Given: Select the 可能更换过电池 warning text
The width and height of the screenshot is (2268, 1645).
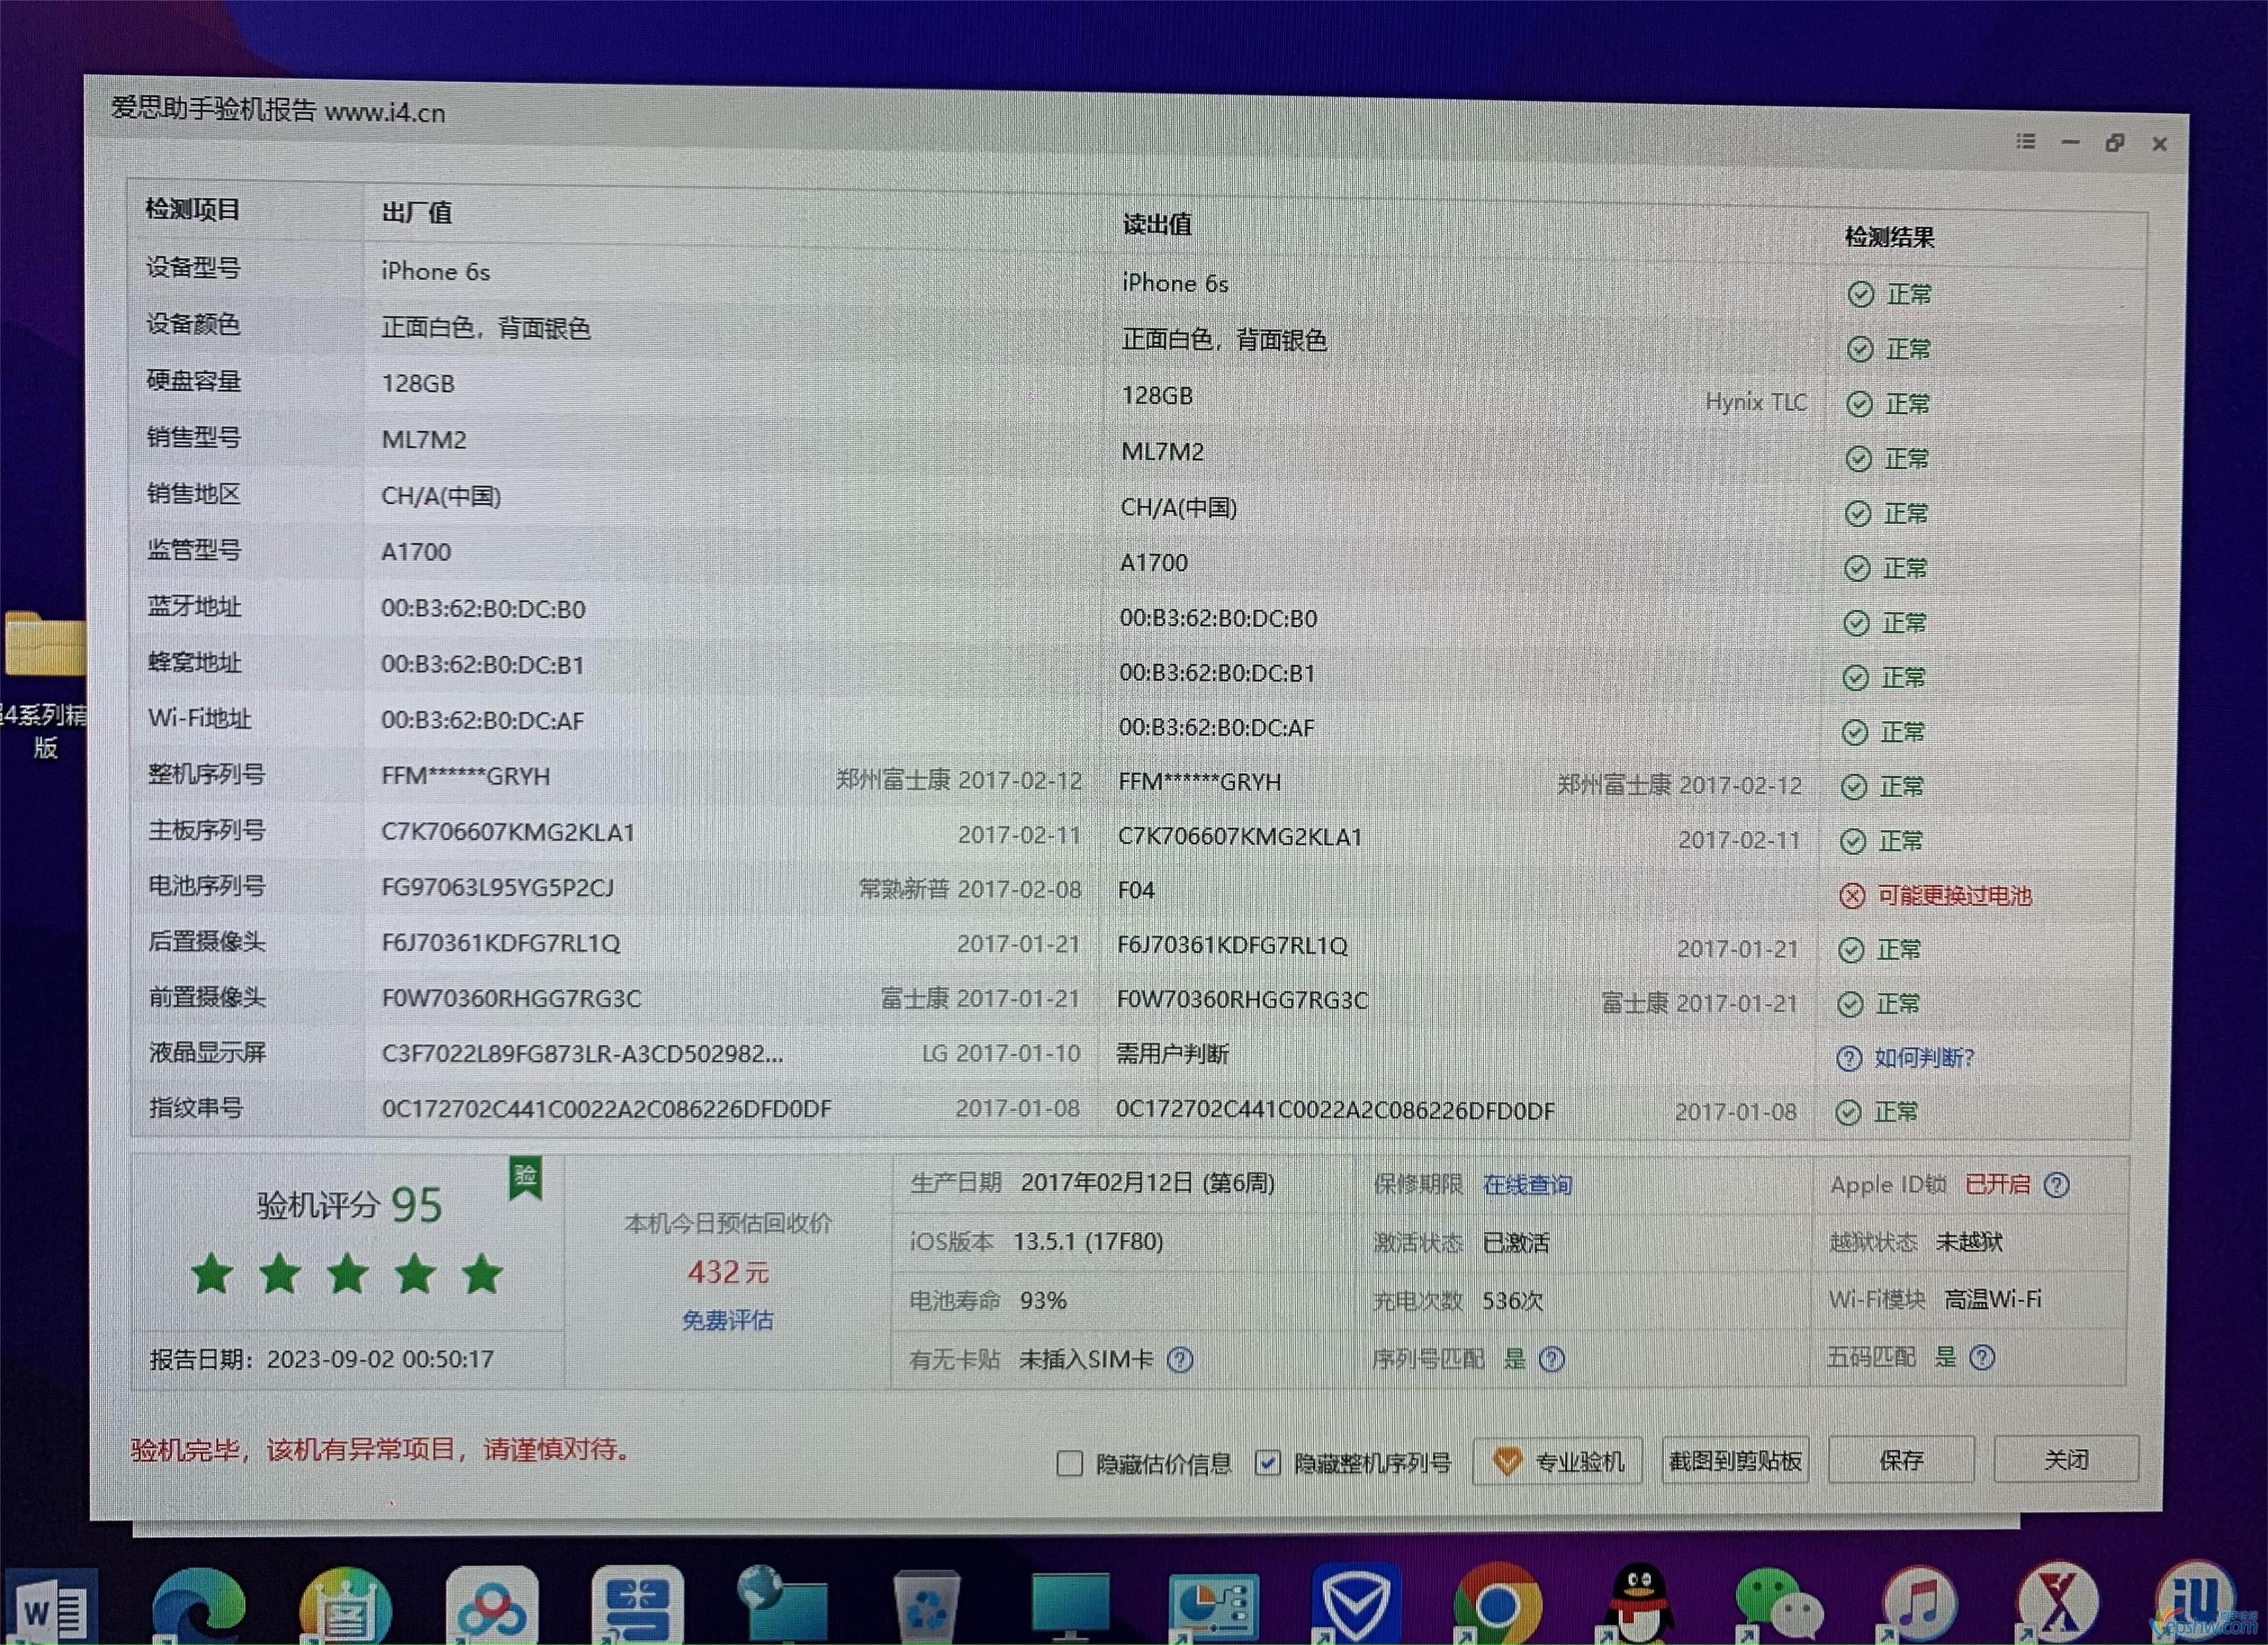Looking at the screenshot, I should coord(1954,896).
